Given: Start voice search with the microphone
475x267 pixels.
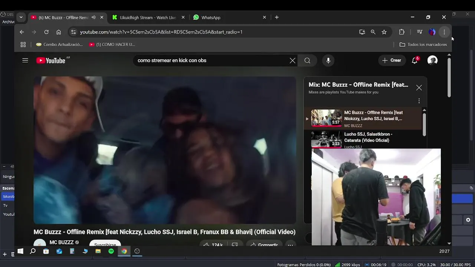Looking at the screenshot, I should [328, 60].
